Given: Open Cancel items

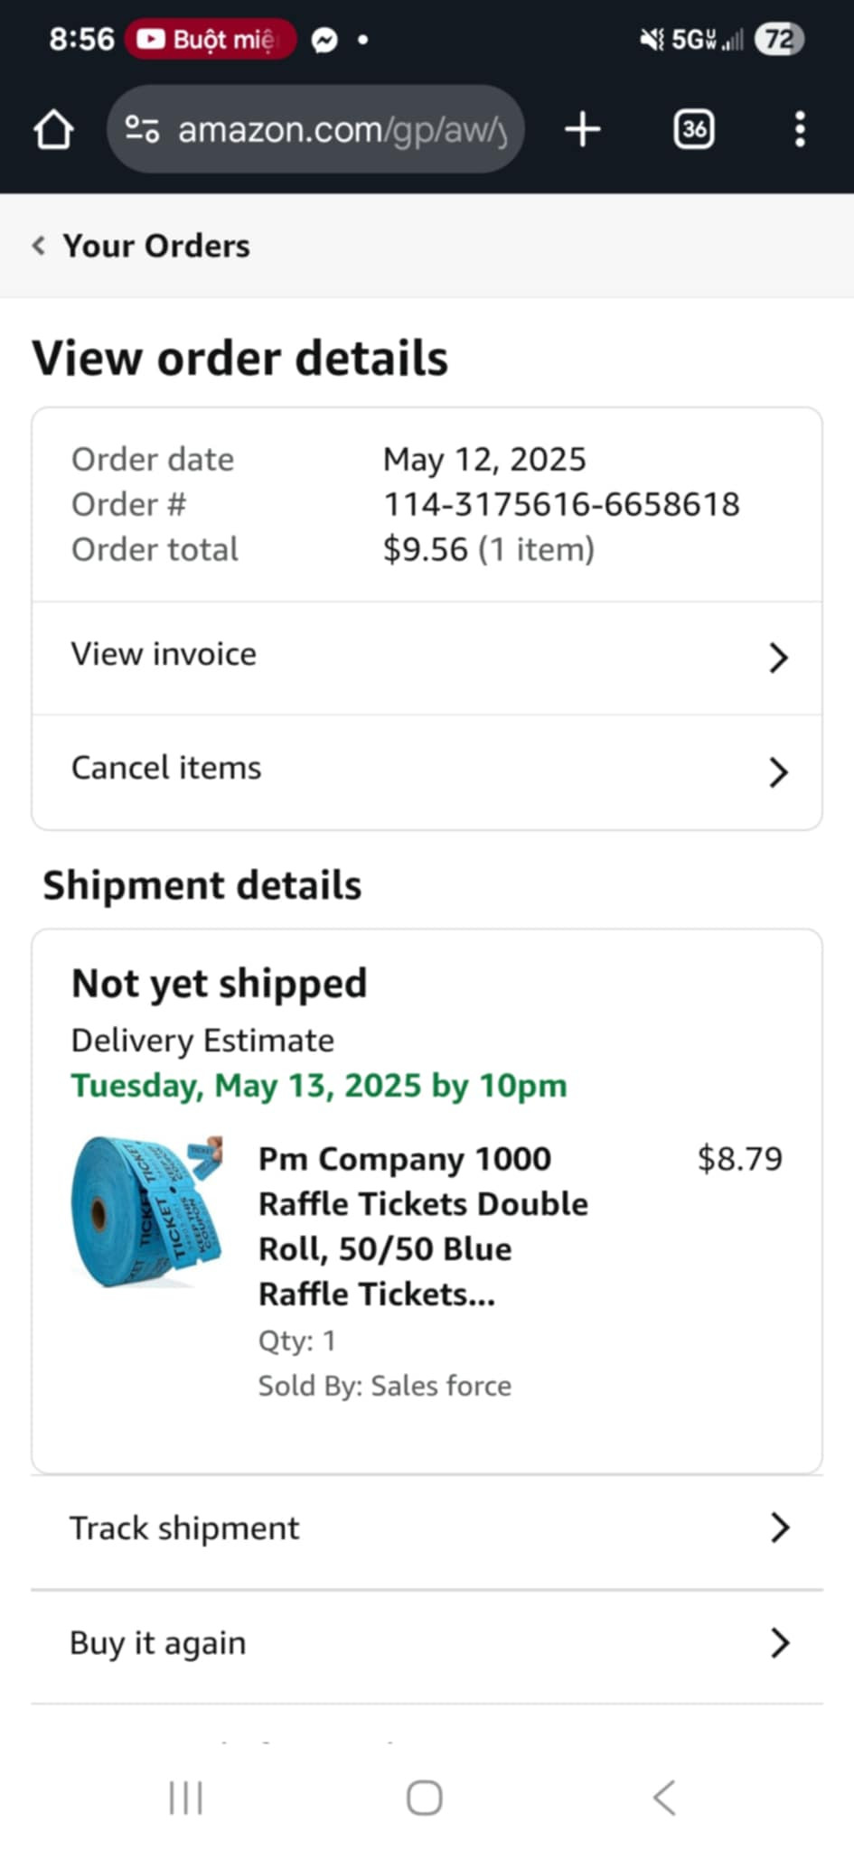Looking at the screenshot, I should (166, 768).
